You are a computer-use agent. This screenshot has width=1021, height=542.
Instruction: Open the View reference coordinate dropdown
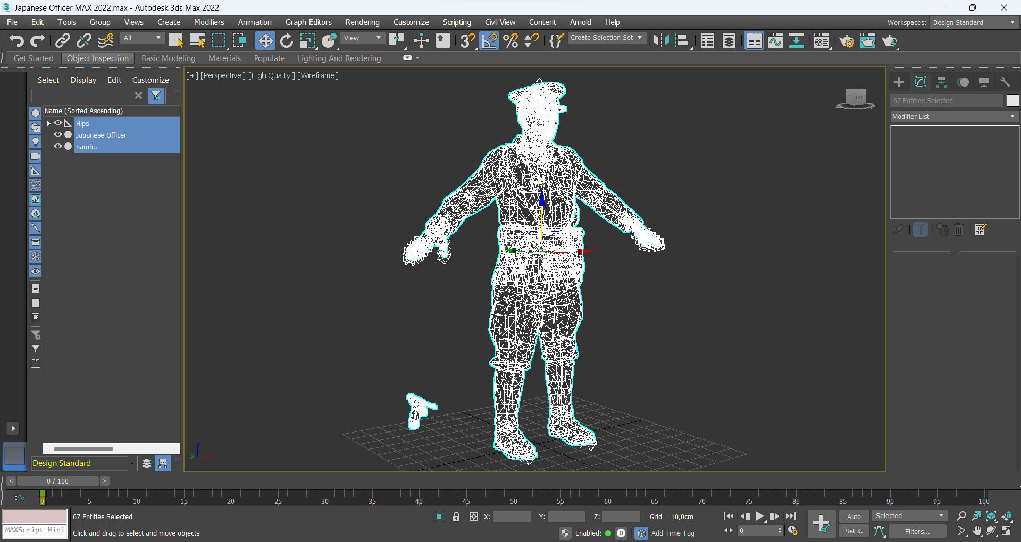click(x=363, y=38)
